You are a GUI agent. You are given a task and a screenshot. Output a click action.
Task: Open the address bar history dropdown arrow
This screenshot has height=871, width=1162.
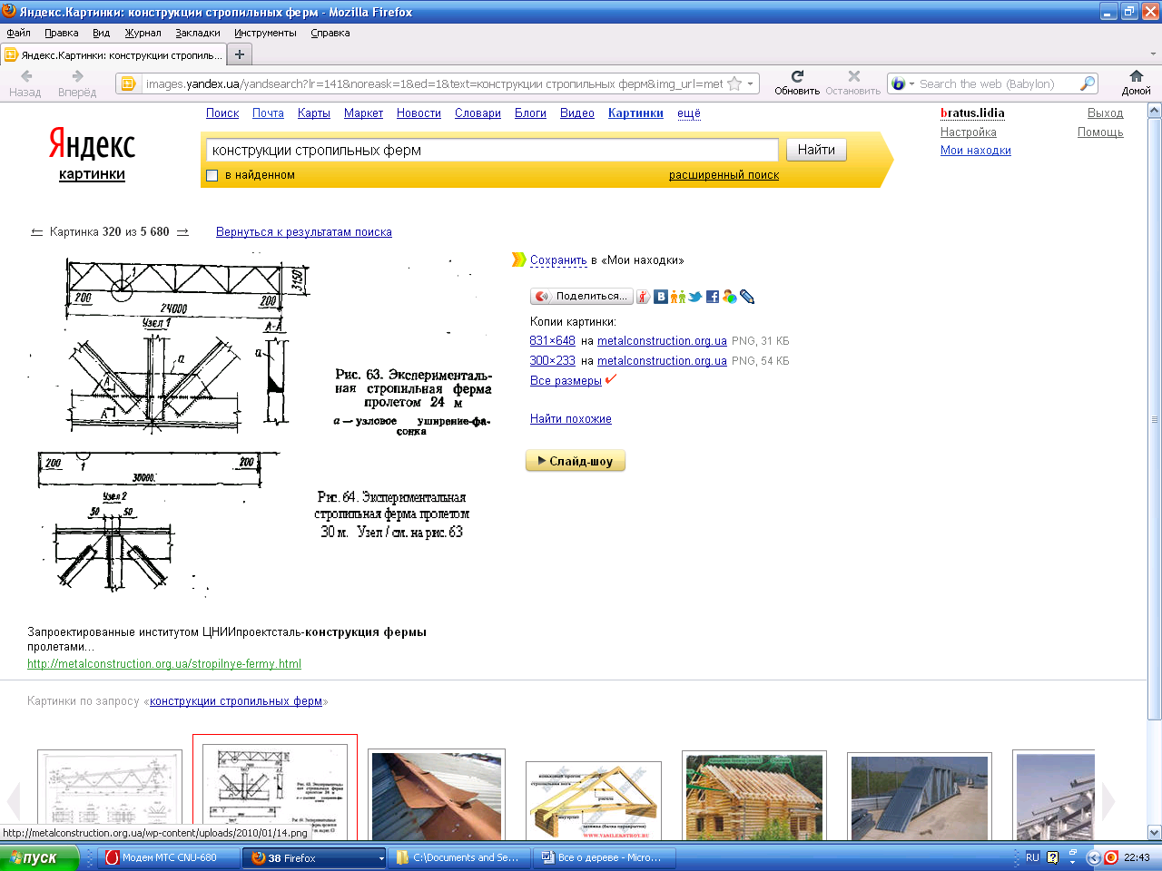tap(750, 83)
